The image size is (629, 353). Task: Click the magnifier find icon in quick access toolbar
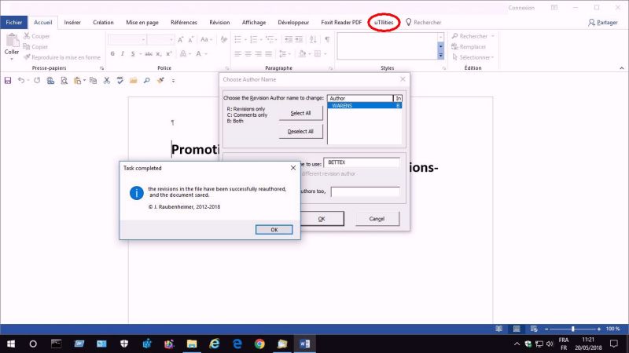coord(147,81)
